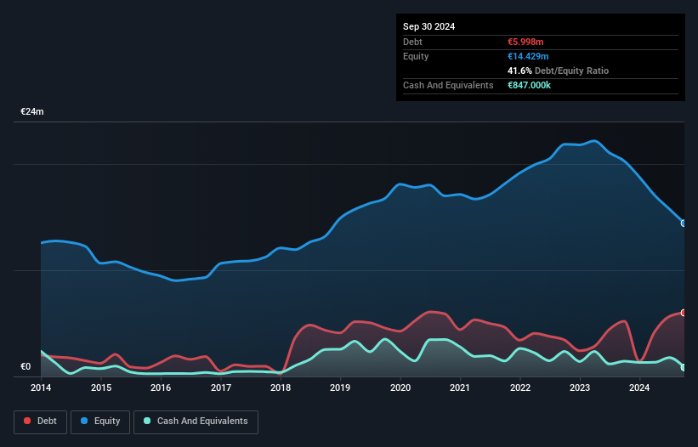This screenshot has height=447, width=698.
Task: Click the 2024 x-axis label
Action: (x=639, y=388)
